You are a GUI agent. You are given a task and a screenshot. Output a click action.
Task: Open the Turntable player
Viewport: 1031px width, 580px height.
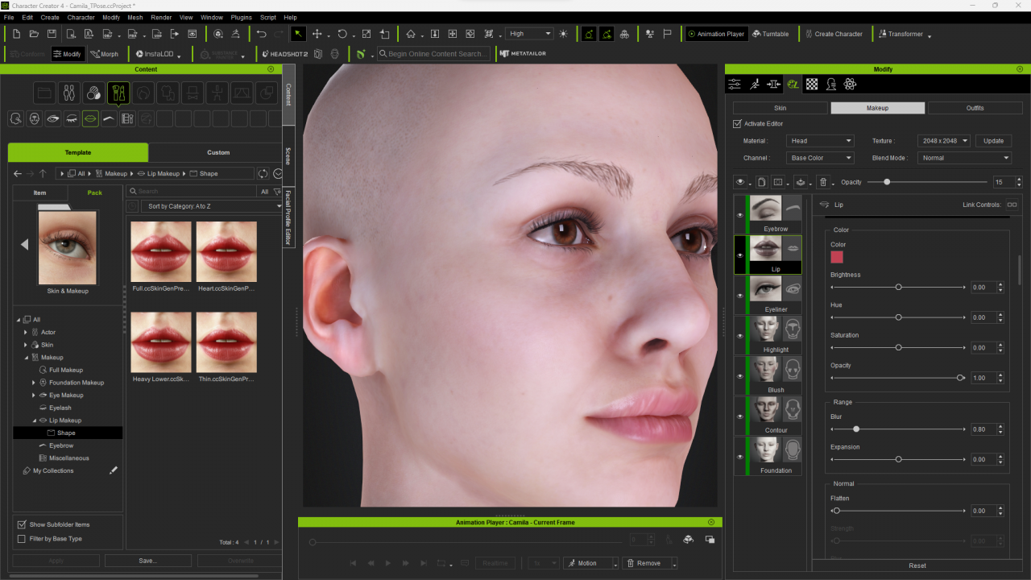point(770,34)
